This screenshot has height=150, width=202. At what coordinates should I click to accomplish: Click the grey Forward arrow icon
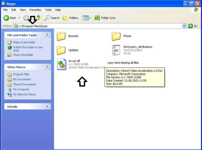pos(26,18)
